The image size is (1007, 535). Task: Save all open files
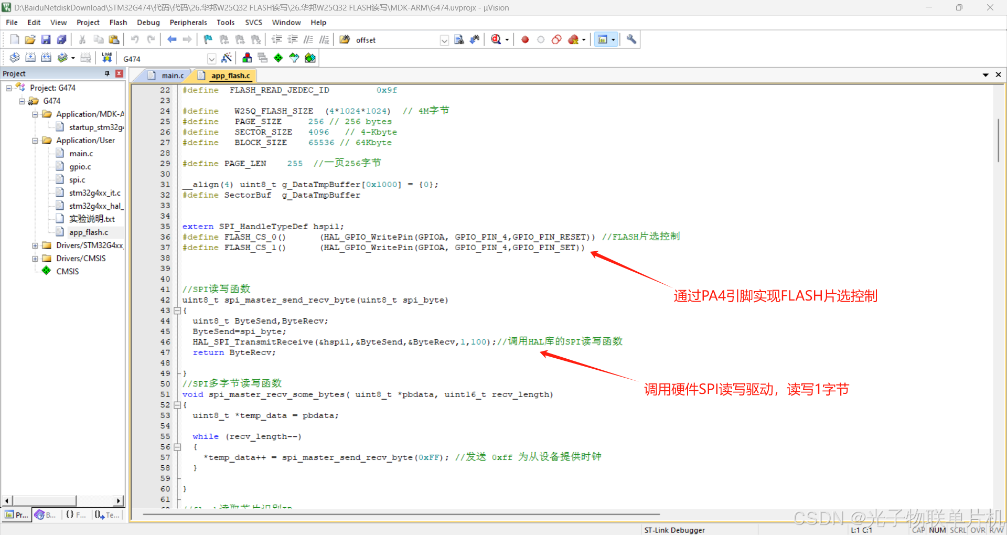coord(62,40)
